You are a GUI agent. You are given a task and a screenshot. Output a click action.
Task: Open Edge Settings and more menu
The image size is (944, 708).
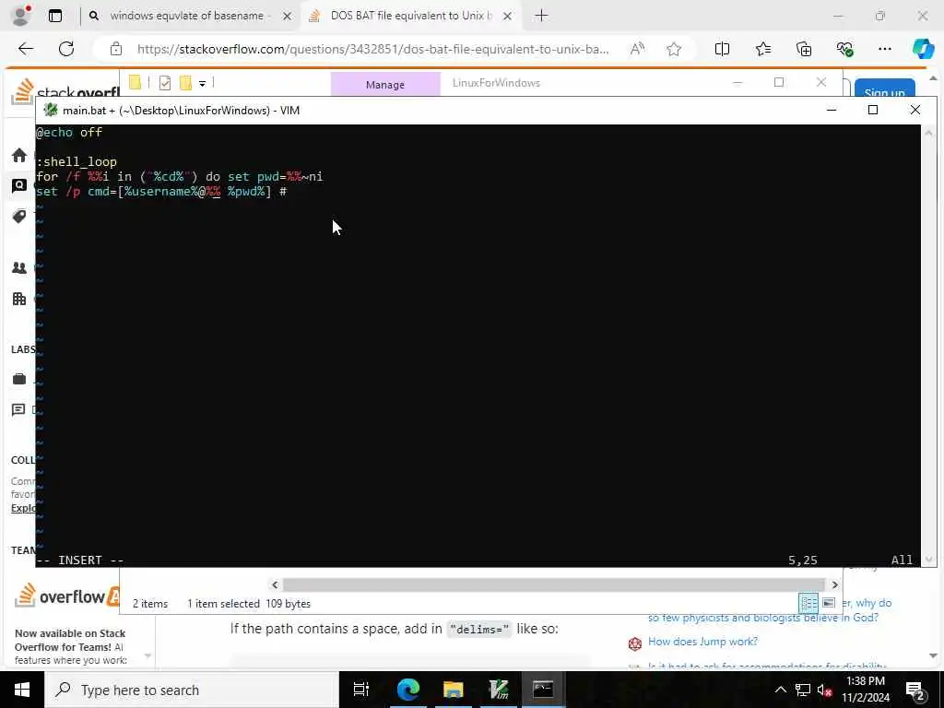click(x=884, y=49)
